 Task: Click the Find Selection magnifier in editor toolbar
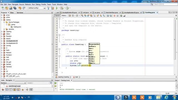click(82, 16)
